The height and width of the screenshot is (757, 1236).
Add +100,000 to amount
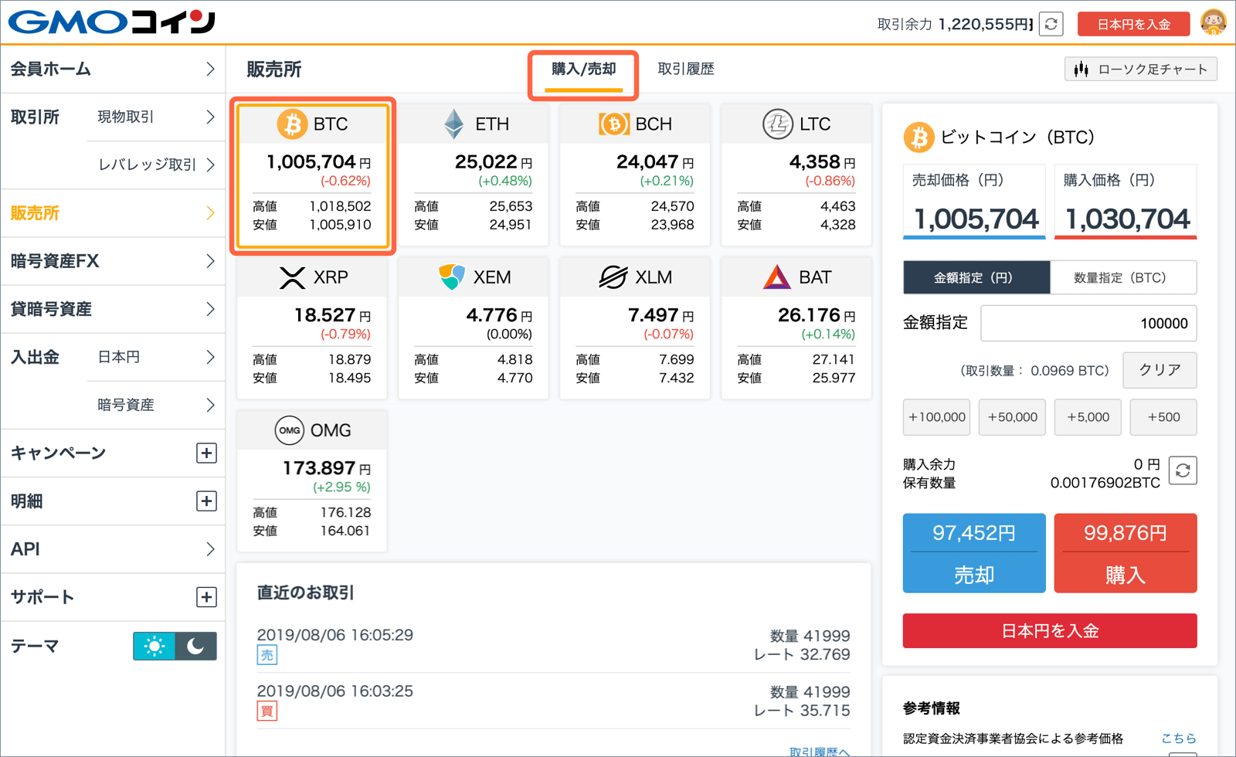(x=936, y=417)
